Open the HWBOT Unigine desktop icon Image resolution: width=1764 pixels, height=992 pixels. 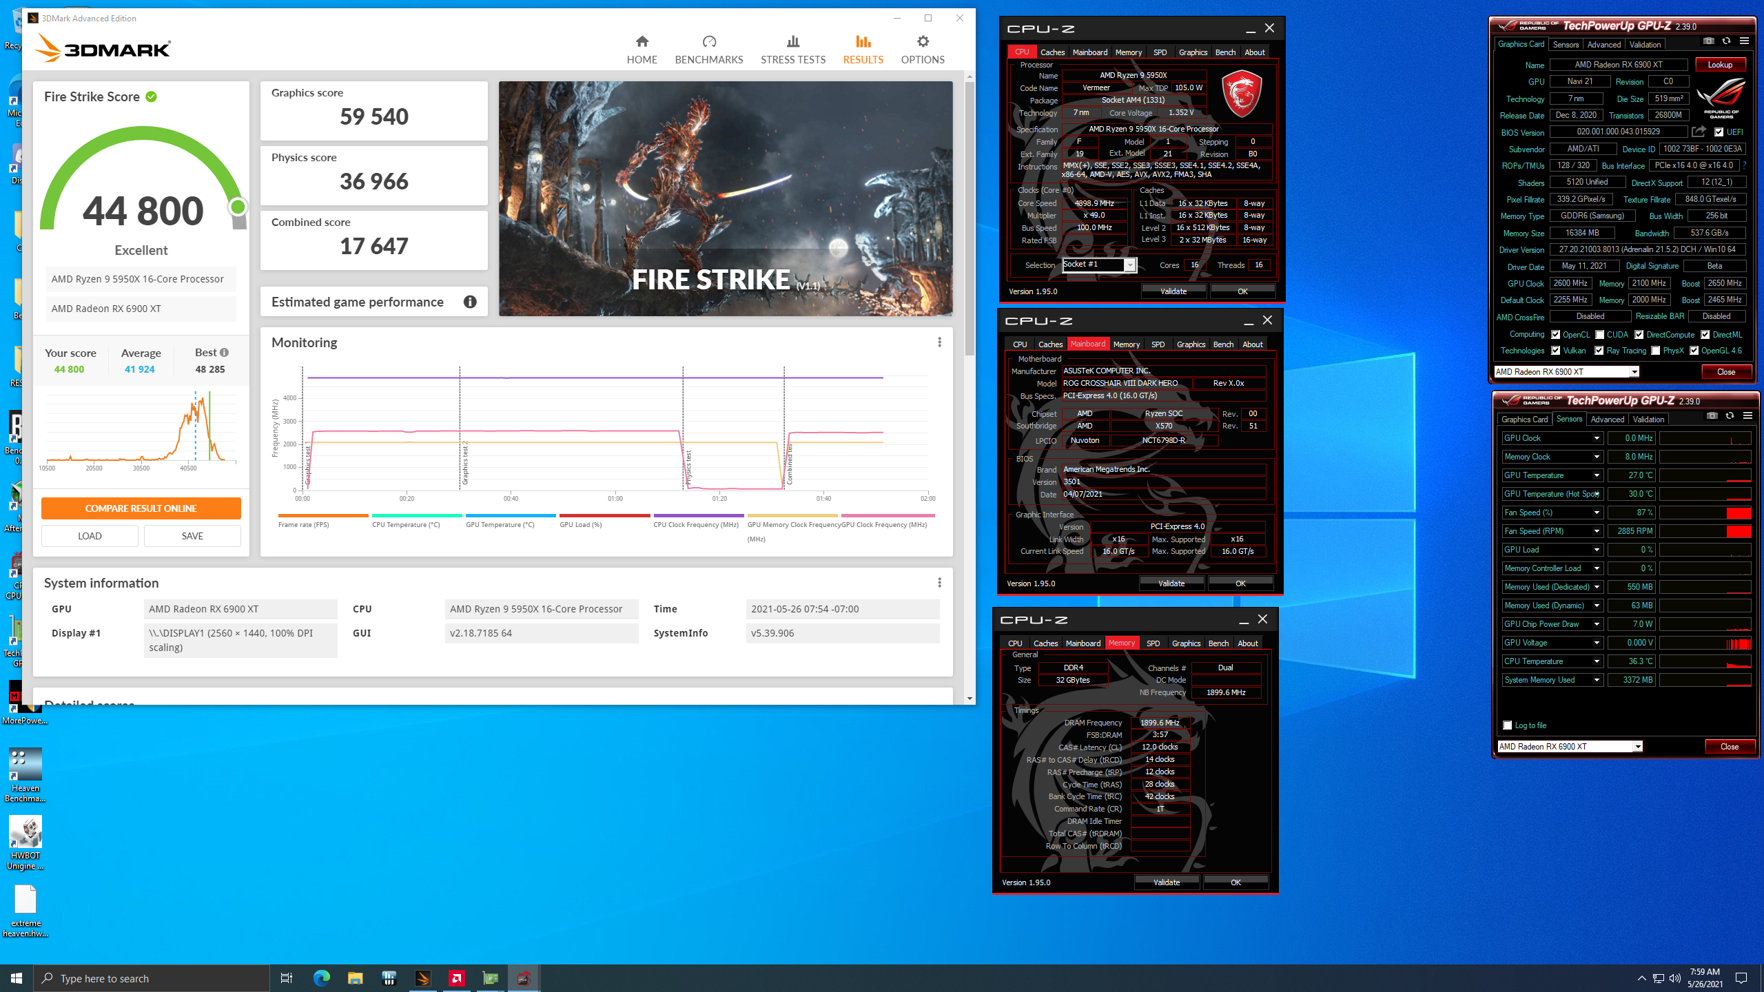[25, 843]
